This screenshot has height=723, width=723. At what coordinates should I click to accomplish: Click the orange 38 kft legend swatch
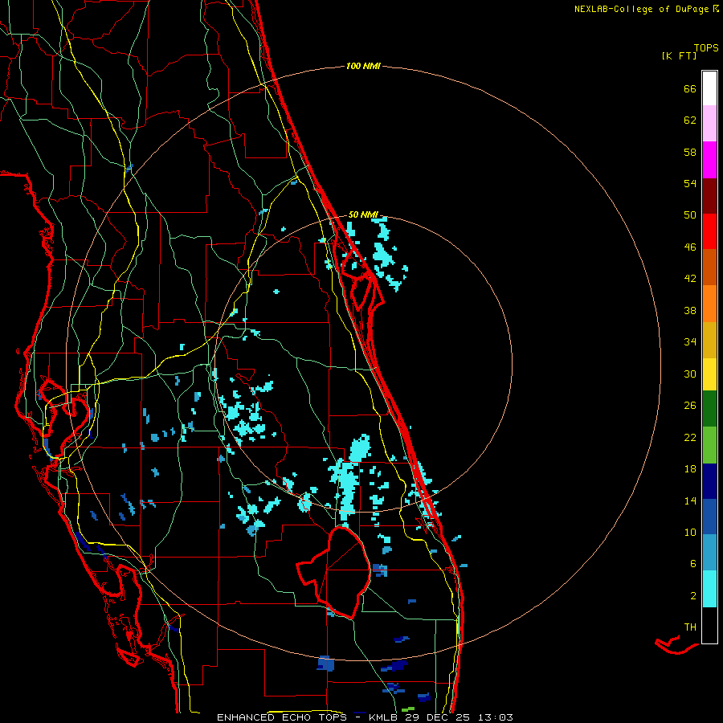(x=709, y=304)
